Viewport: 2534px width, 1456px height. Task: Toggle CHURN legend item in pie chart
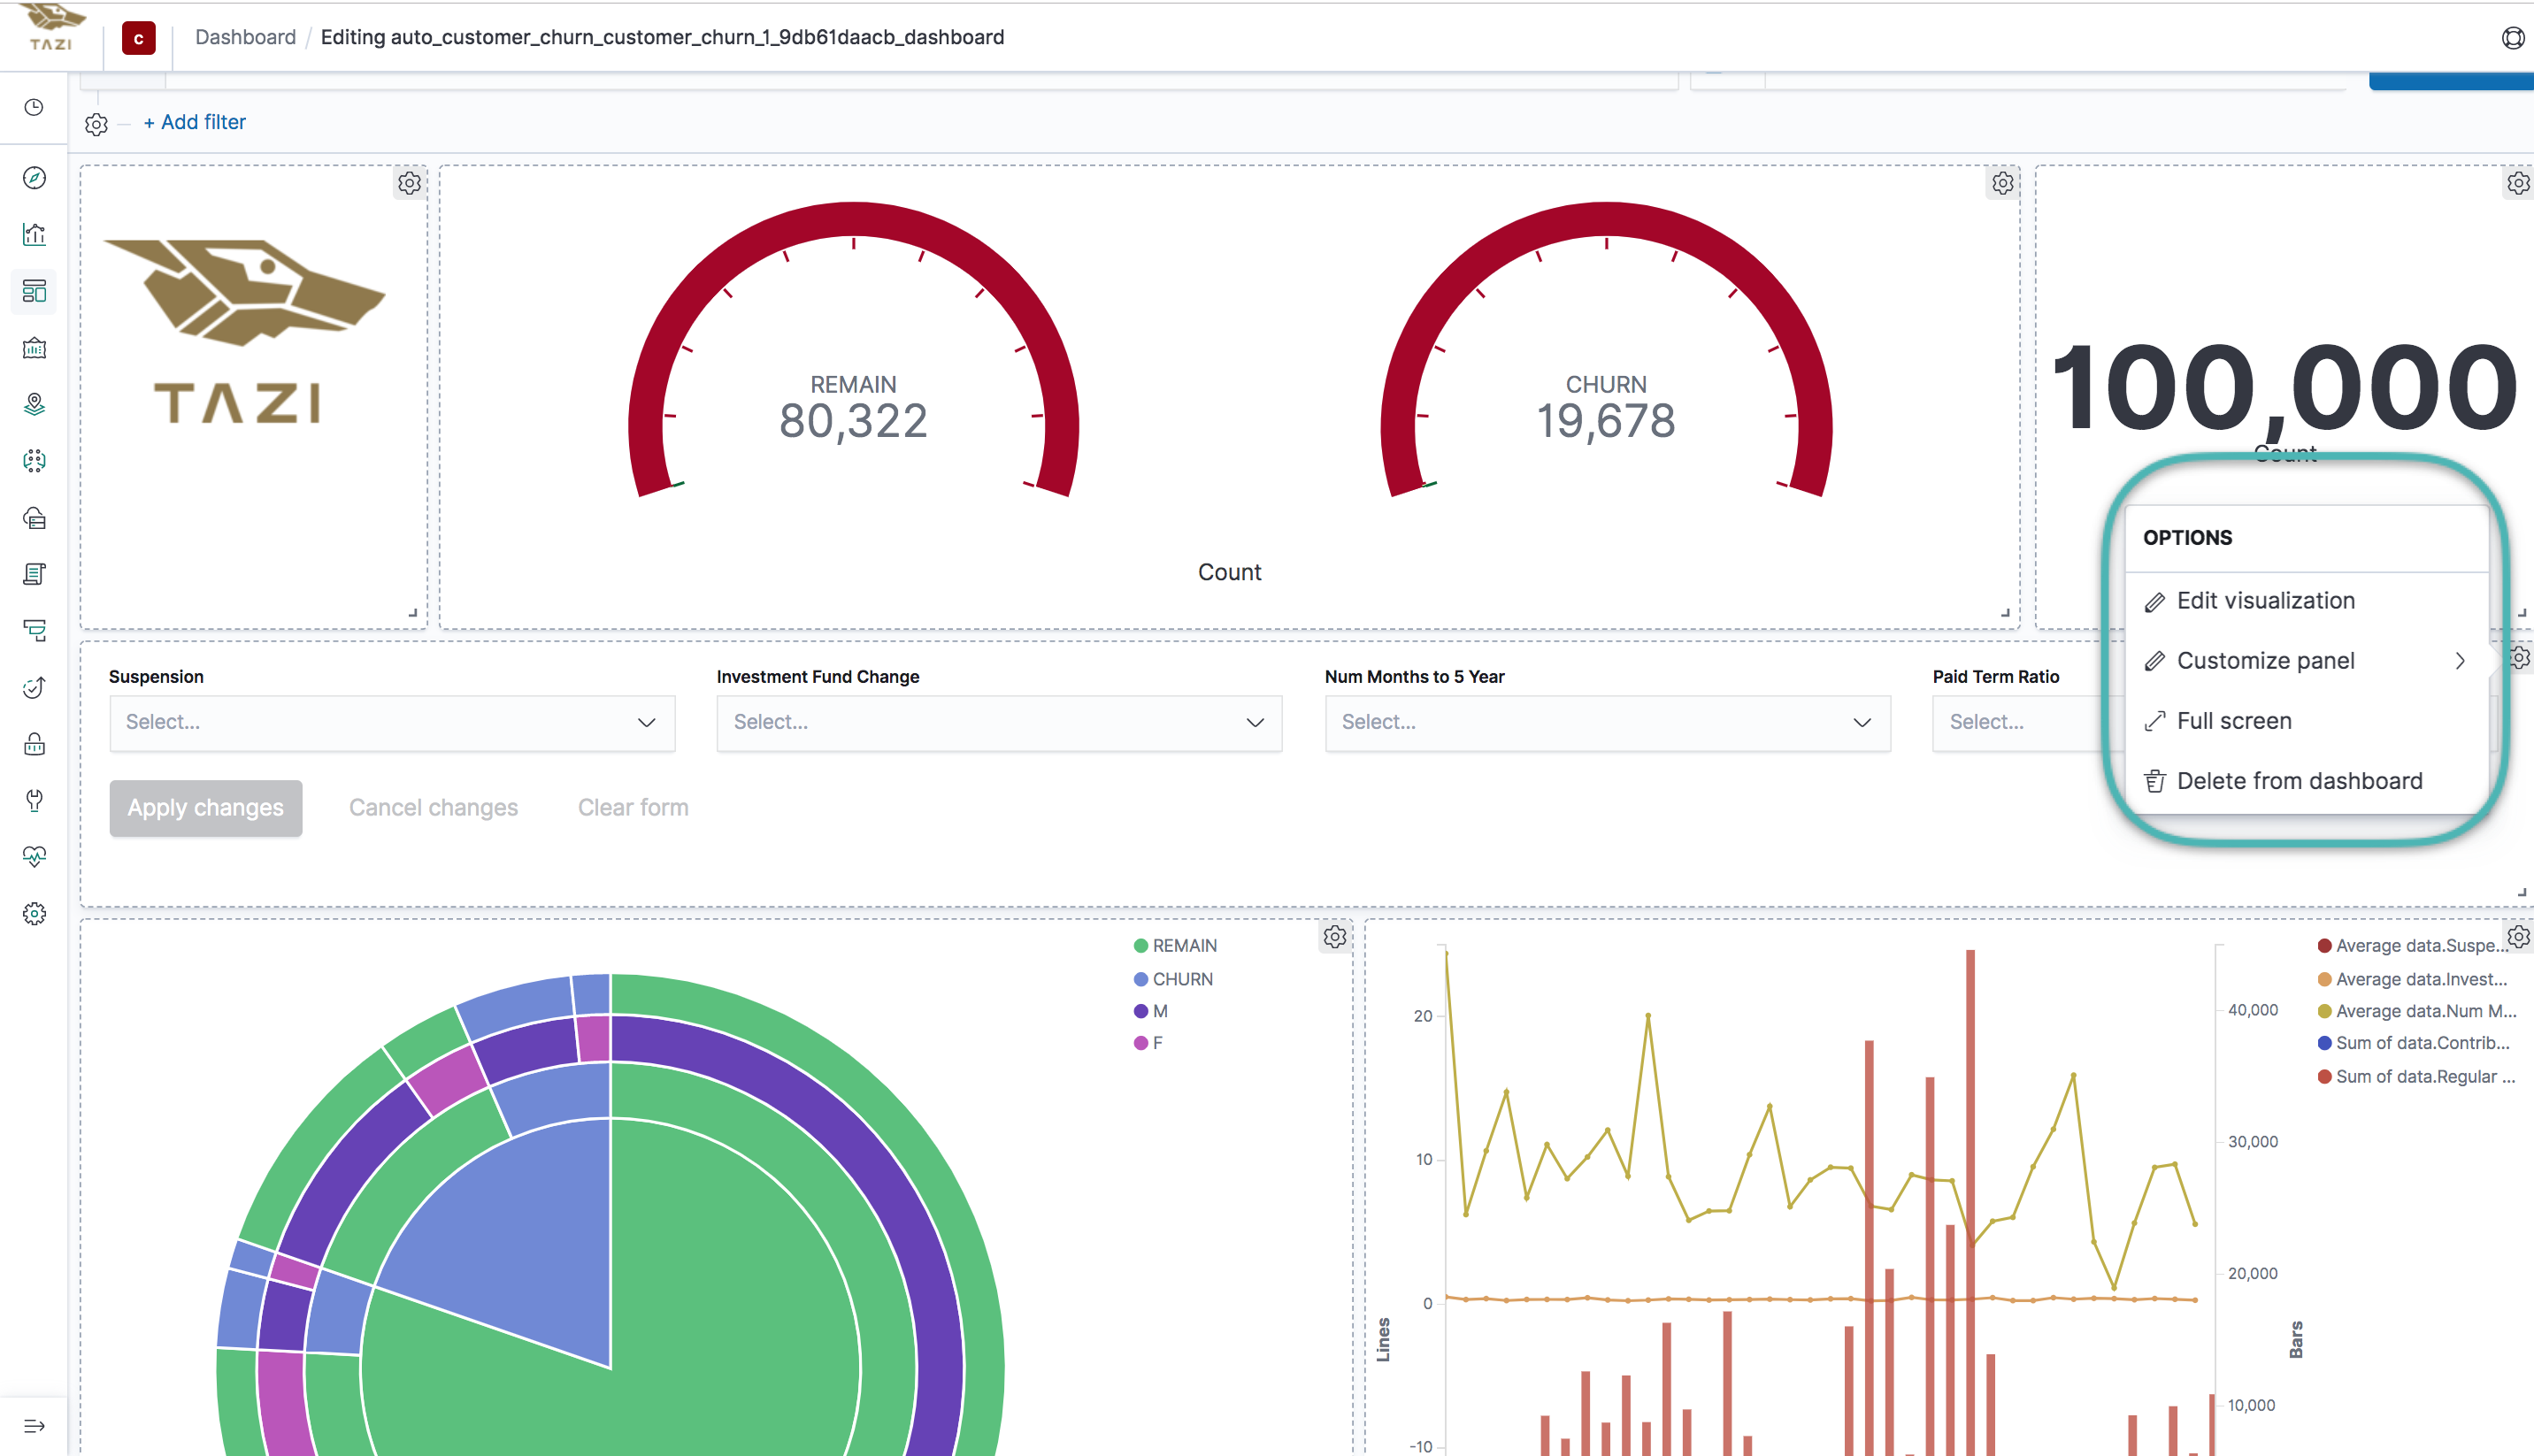coord(1173,979)
